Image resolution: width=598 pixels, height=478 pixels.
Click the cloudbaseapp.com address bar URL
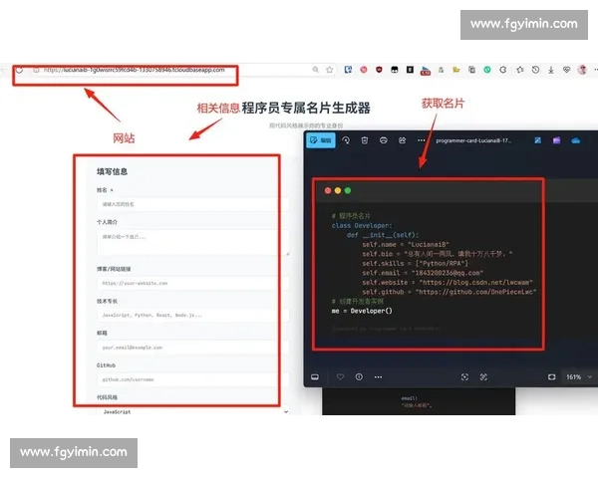point(134,70)
